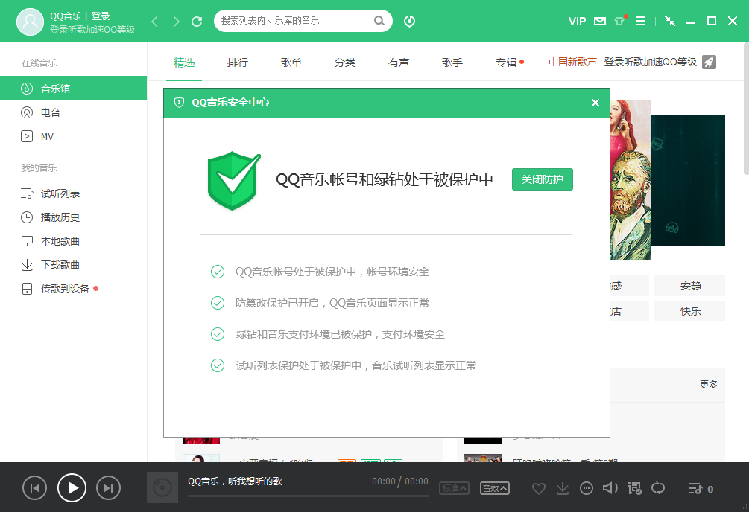Click the Van Gogh banner image
This screenshot has width=749, height=512.
(x=631, y=180)
